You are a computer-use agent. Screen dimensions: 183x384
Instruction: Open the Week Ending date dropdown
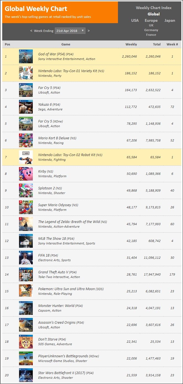tap(70, 31)
